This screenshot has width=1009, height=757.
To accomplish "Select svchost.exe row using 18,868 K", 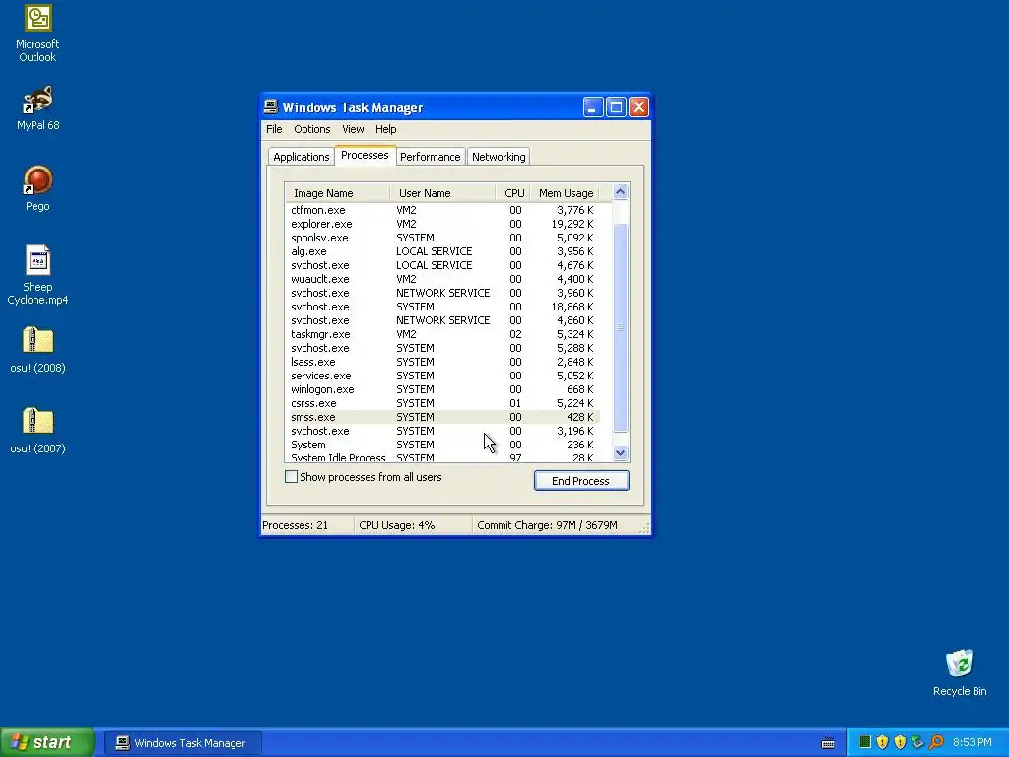I will coord(442,308).
